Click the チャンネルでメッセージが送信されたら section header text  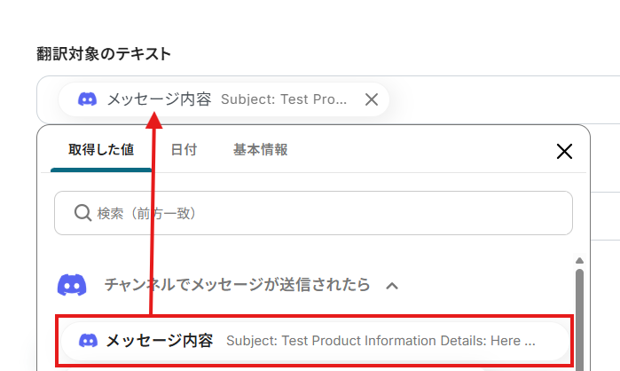tap(237, 285)
